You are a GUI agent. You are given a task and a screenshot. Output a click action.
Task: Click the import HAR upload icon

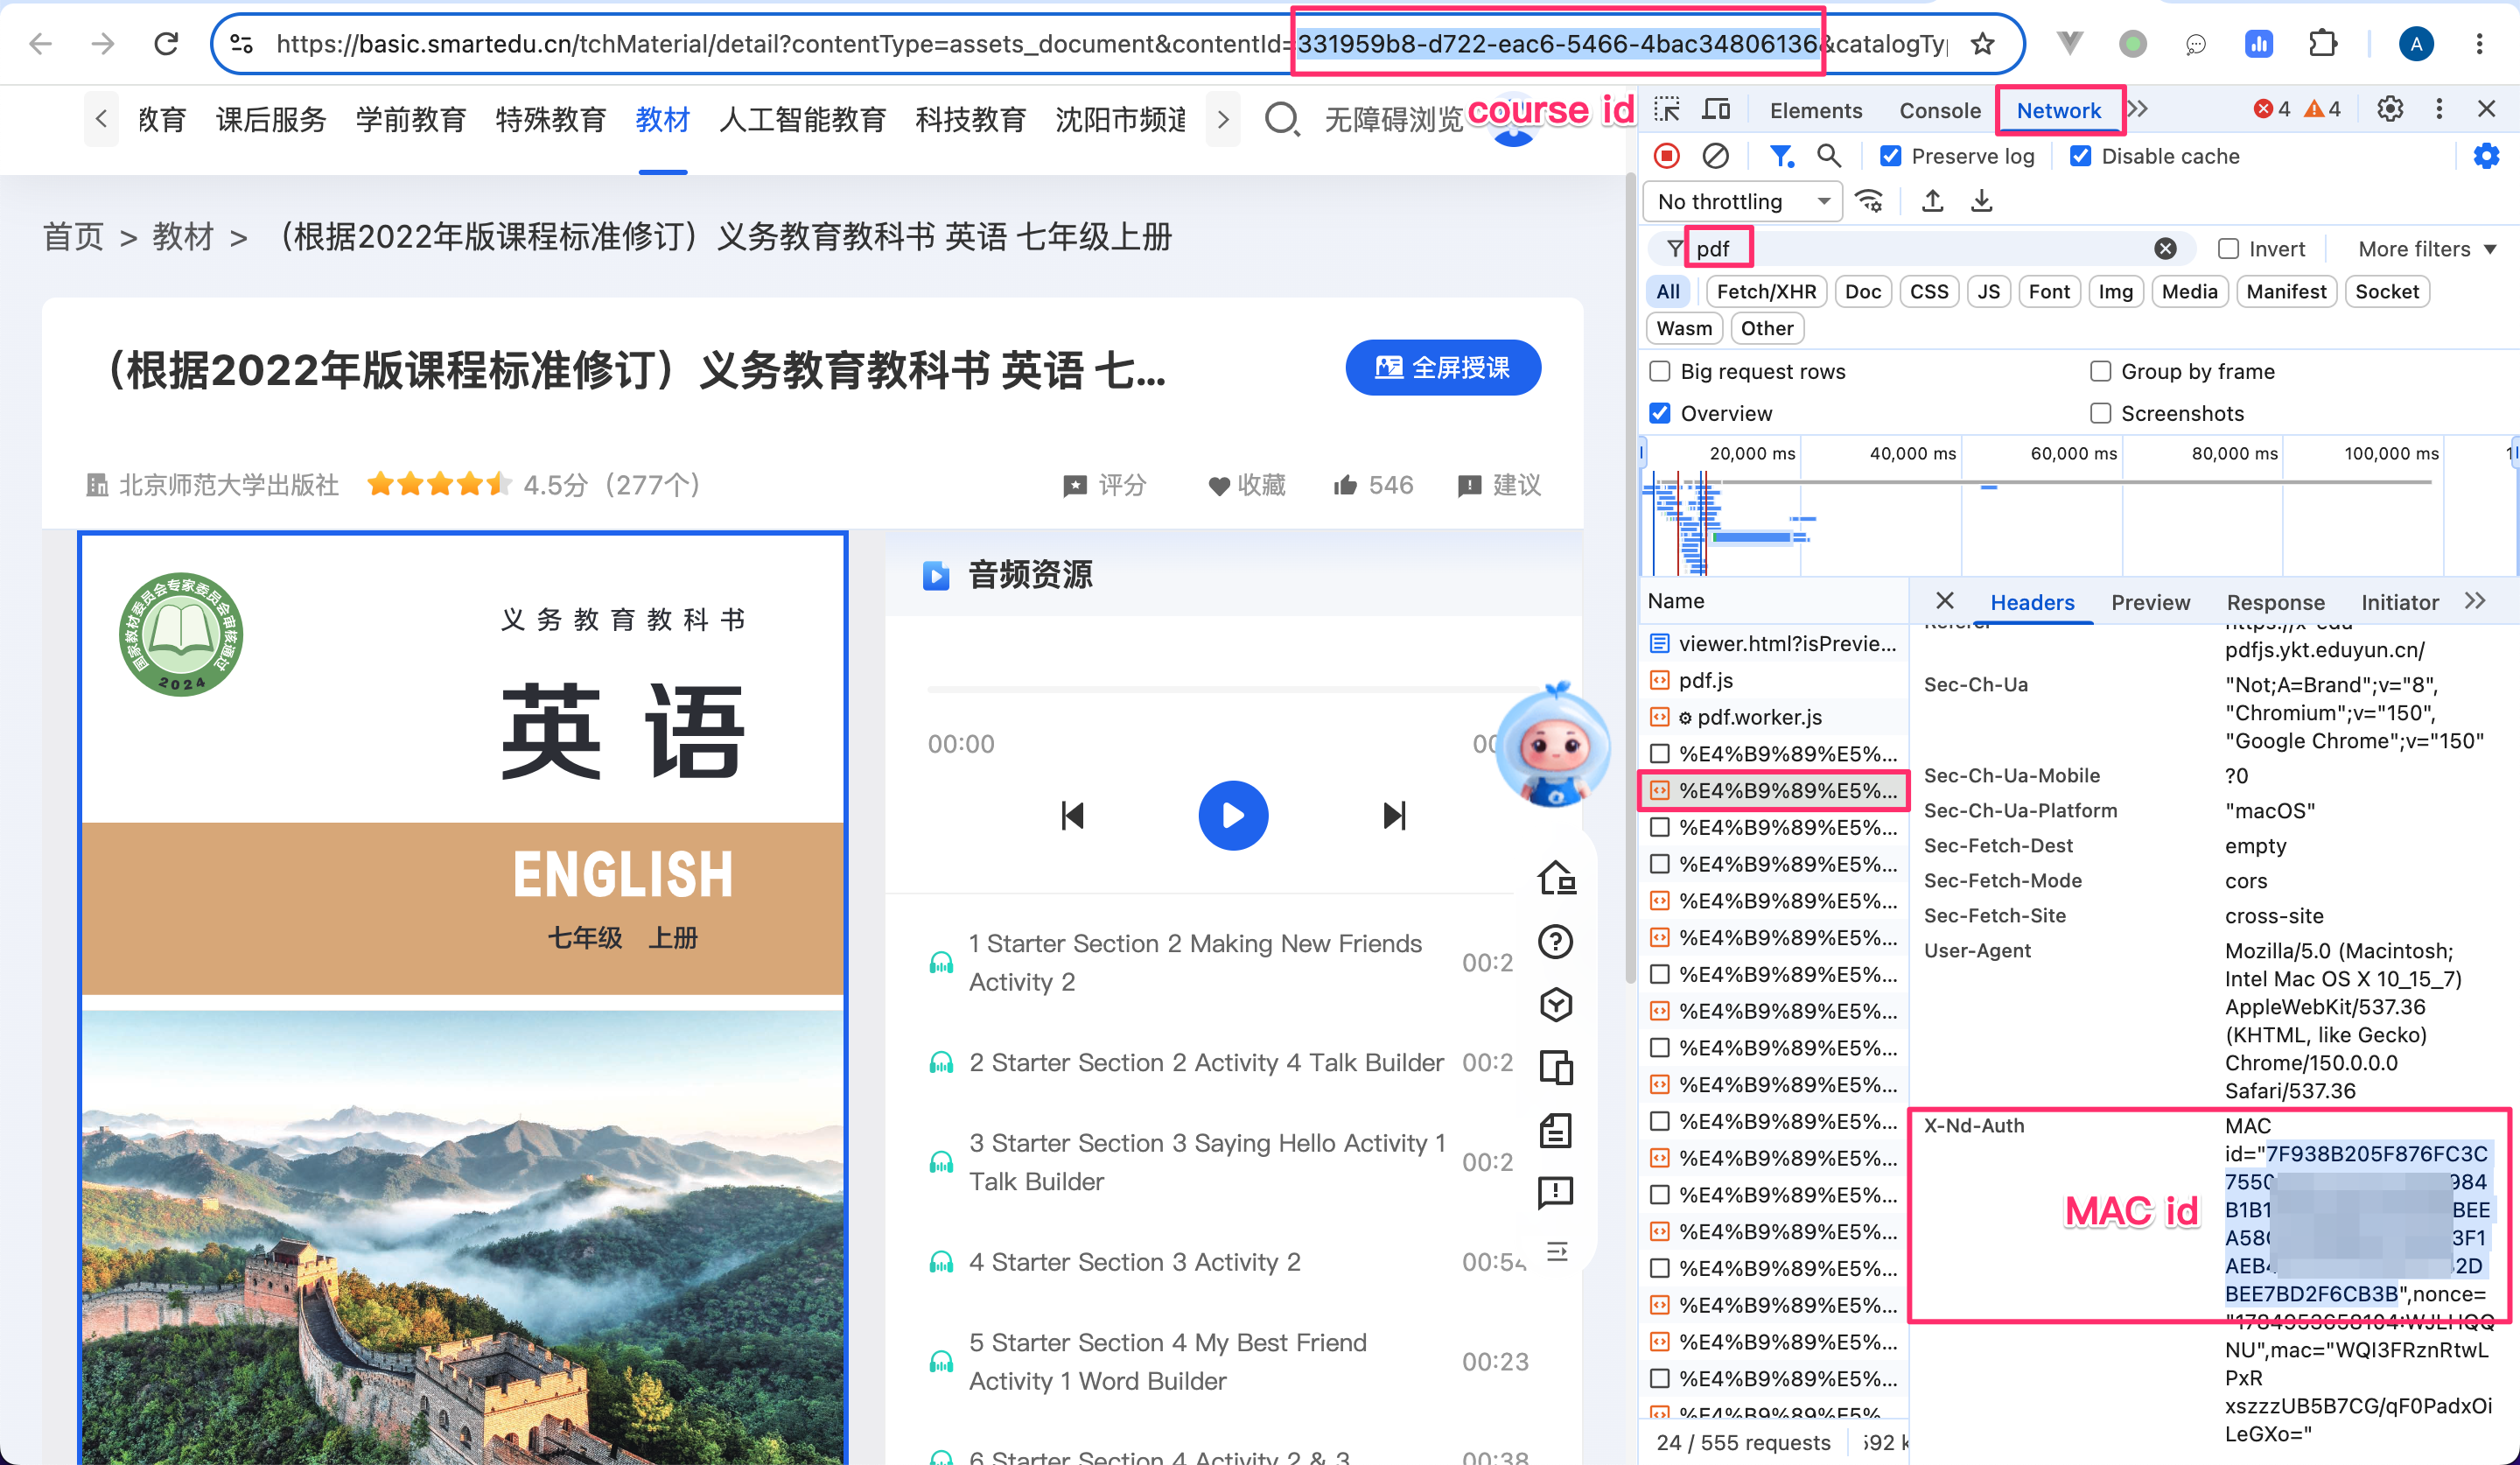coord(1933,202)
